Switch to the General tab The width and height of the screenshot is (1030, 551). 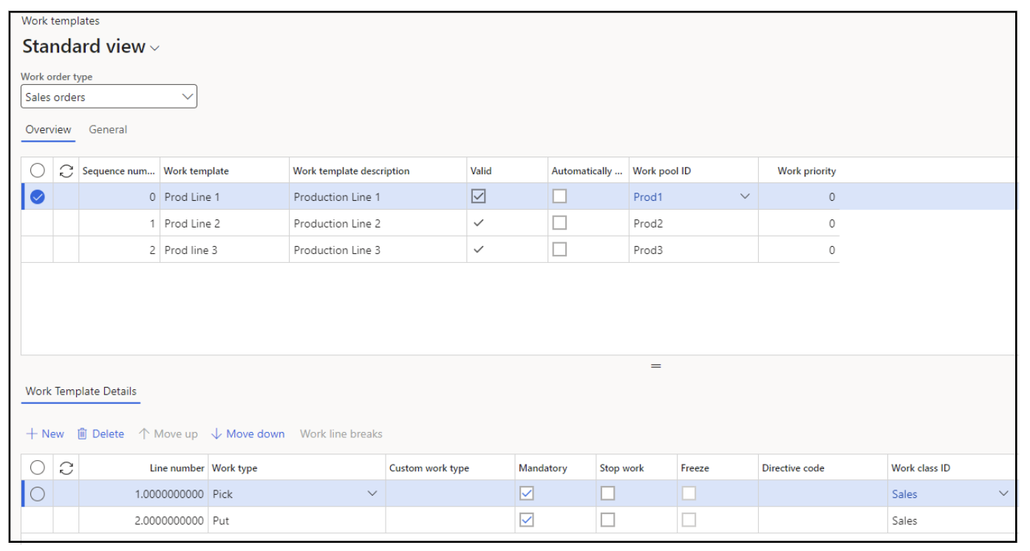pos(108,129)
